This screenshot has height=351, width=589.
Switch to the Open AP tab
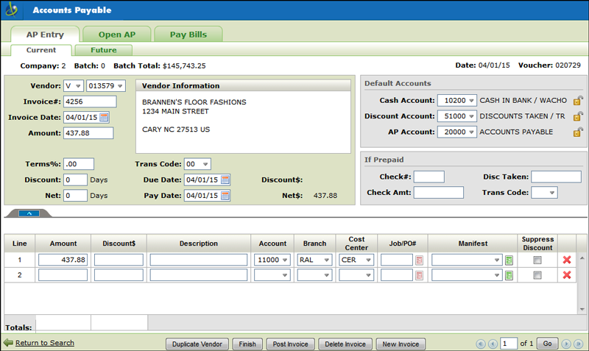[x=116, y=35]
